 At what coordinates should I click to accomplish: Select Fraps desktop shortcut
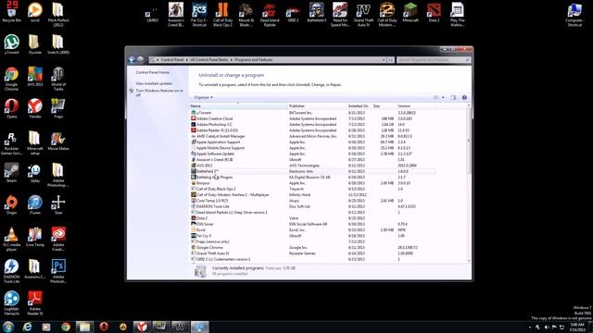click(58, 108)
